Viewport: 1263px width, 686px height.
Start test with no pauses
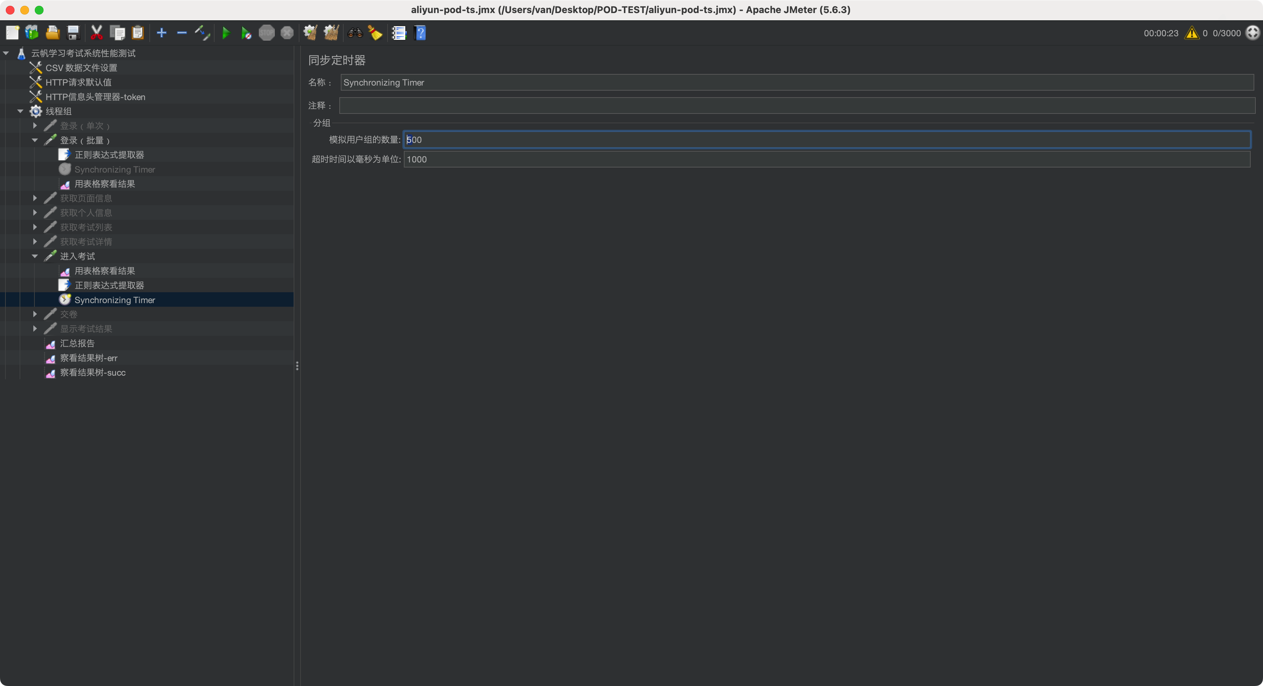pos(246,33)
